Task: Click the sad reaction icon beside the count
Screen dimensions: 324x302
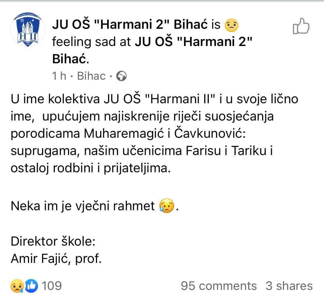Action: point(17,286)
